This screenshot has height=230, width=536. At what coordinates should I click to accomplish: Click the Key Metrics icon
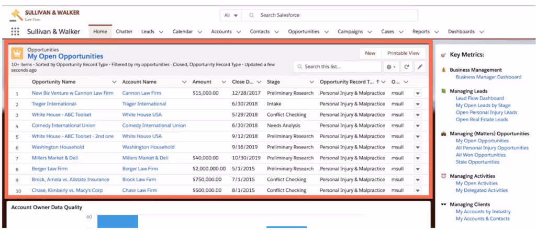[x=444, y=54]
